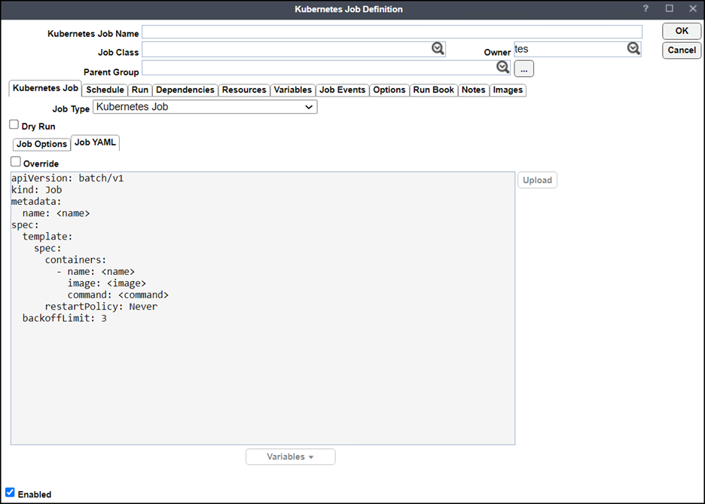Click the 'command: <command>' line
The width and height of the screenshot is (705, 504).
tap(118, 295)
